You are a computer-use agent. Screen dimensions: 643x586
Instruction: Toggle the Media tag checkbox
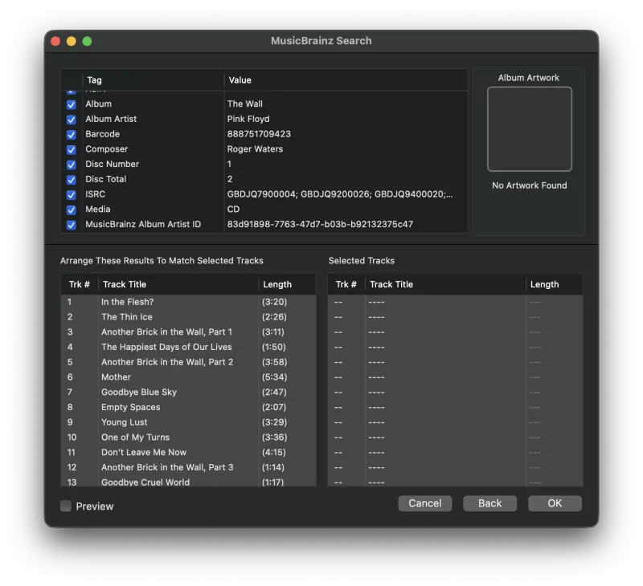coord(71,210)
